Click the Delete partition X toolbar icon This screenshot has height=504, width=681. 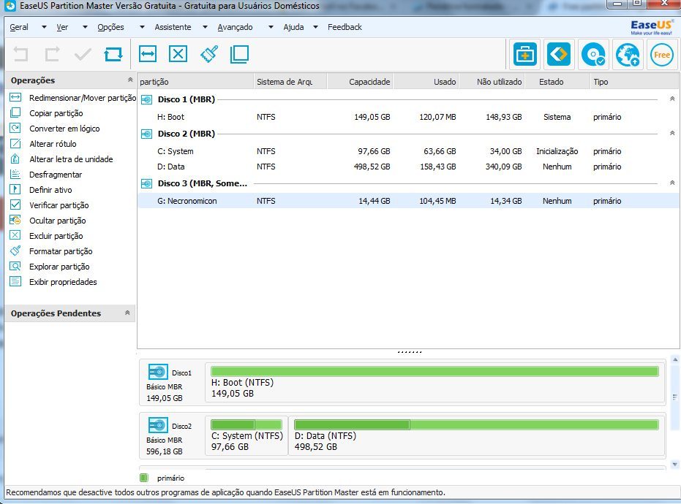pyautogui.click(x=178, y=54)
